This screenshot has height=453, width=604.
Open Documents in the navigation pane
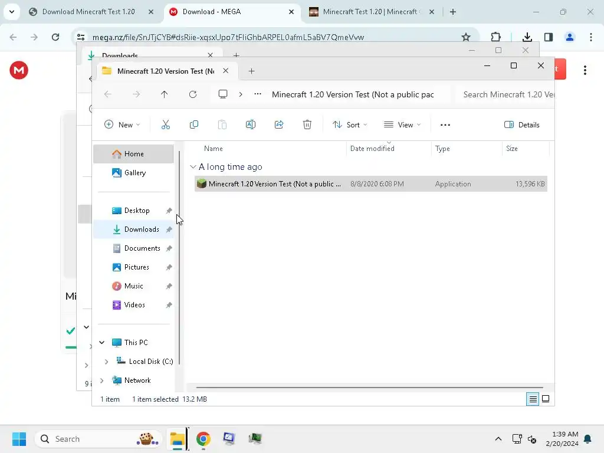(134, 248)
